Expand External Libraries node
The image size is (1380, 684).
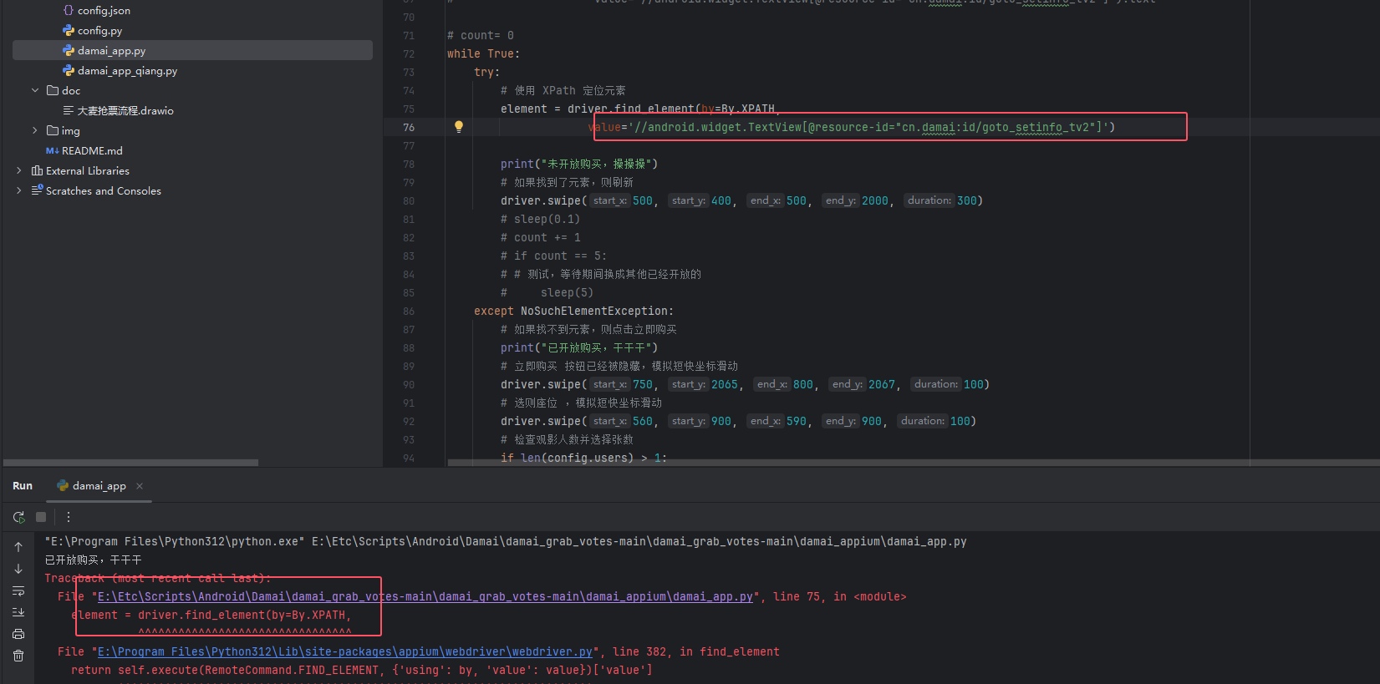(x=19, y=170)
